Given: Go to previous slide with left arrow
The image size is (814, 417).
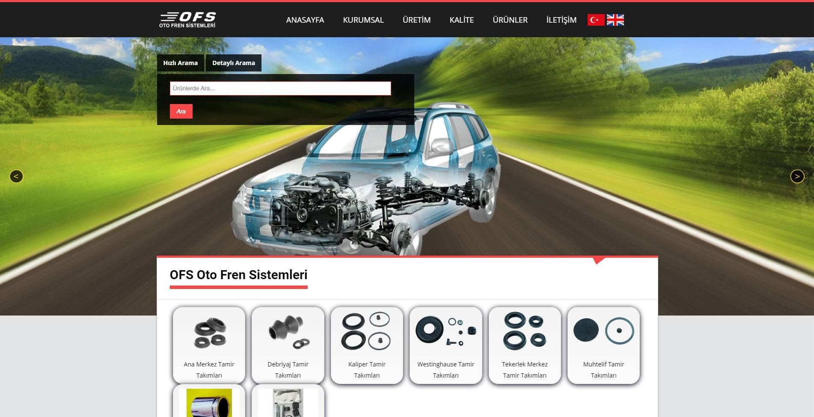Looking at the screenshot, I should pyautogui.click(x=16, y=176).
